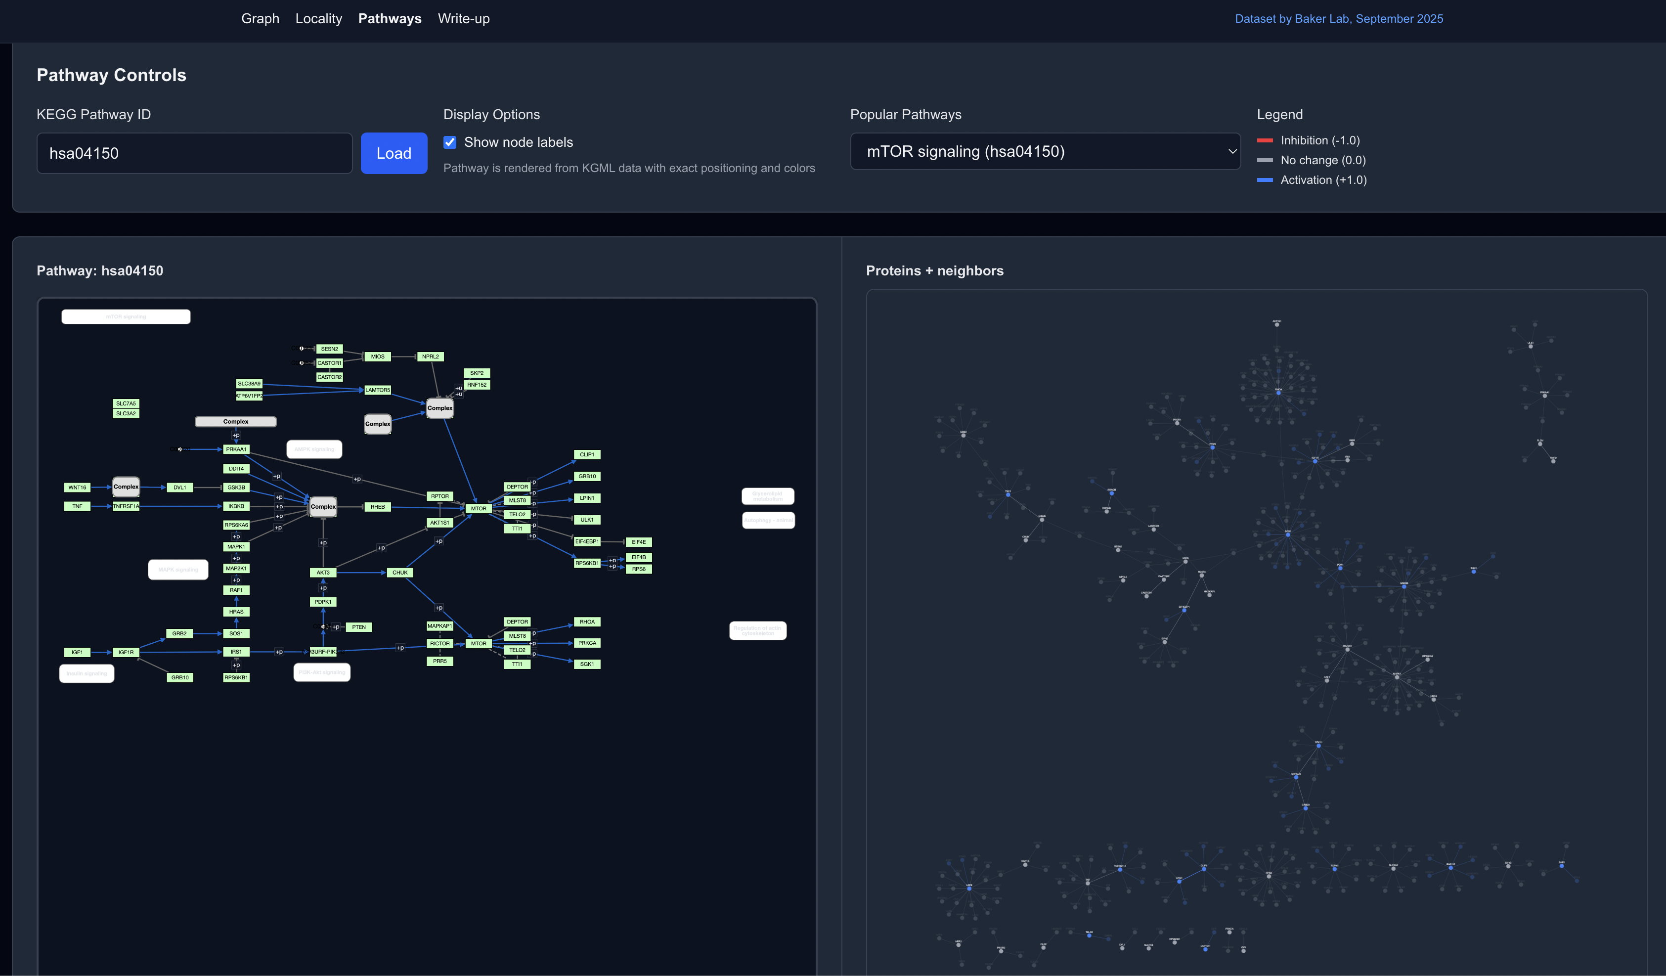This screenshot has width=1666, height=976.
Task: Click the Inhibition legend color bar
Action: [x=1265, y=140]
